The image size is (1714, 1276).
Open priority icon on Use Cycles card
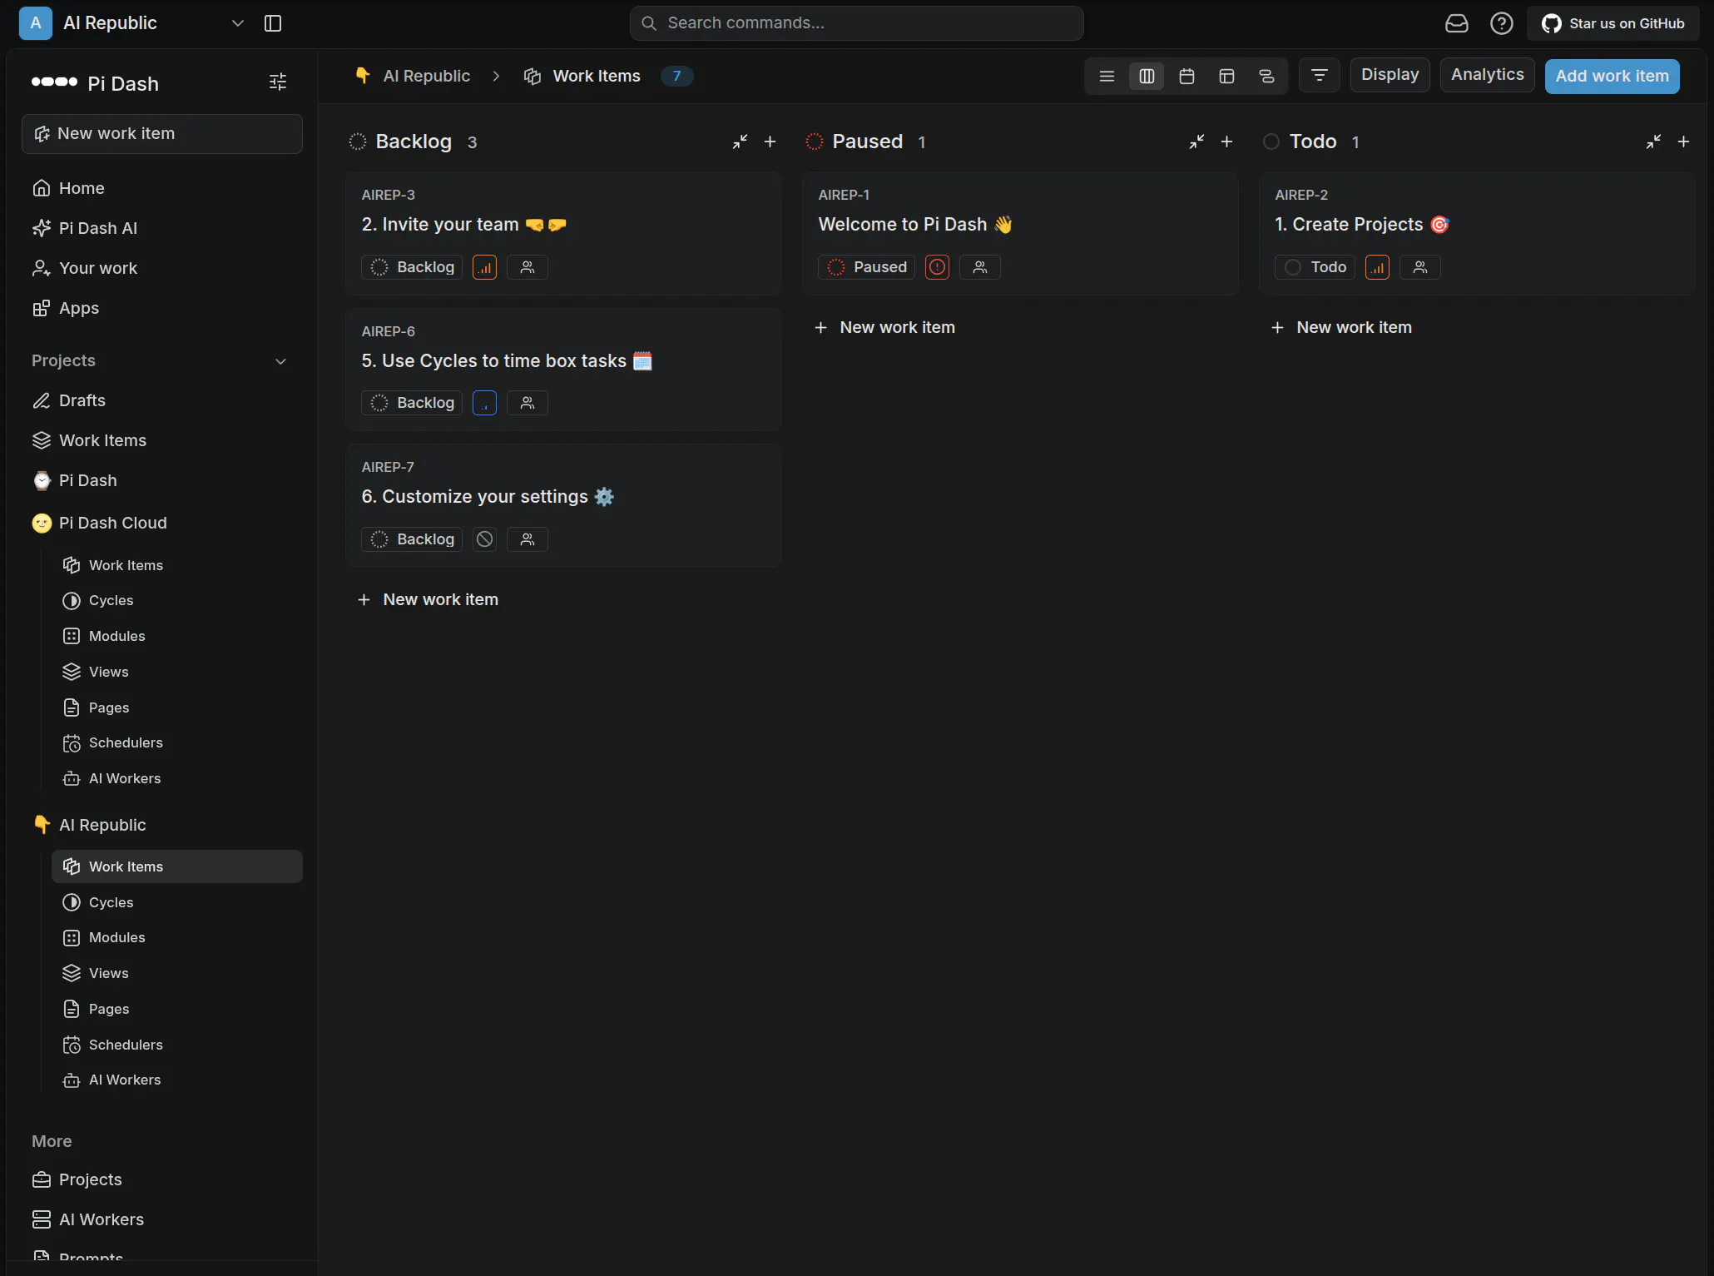tap(484, 403)
